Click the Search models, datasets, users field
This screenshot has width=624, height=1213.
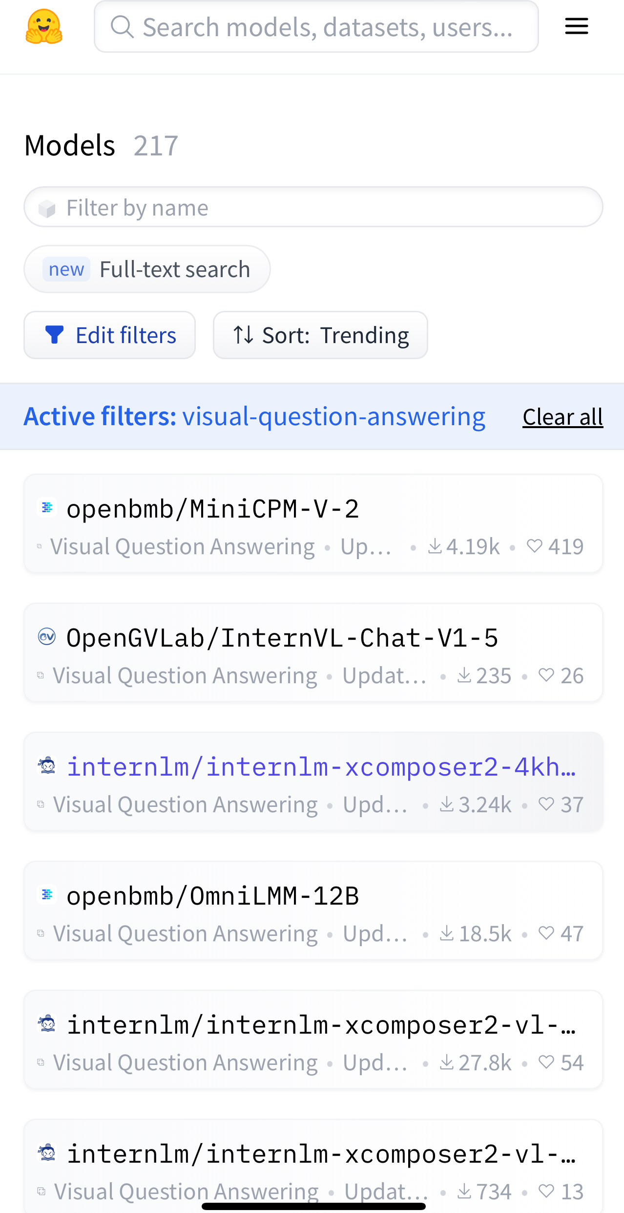[327, 27]
